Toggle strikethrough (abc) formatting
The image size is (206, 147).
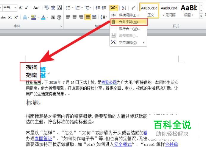[x=3, y=17]
